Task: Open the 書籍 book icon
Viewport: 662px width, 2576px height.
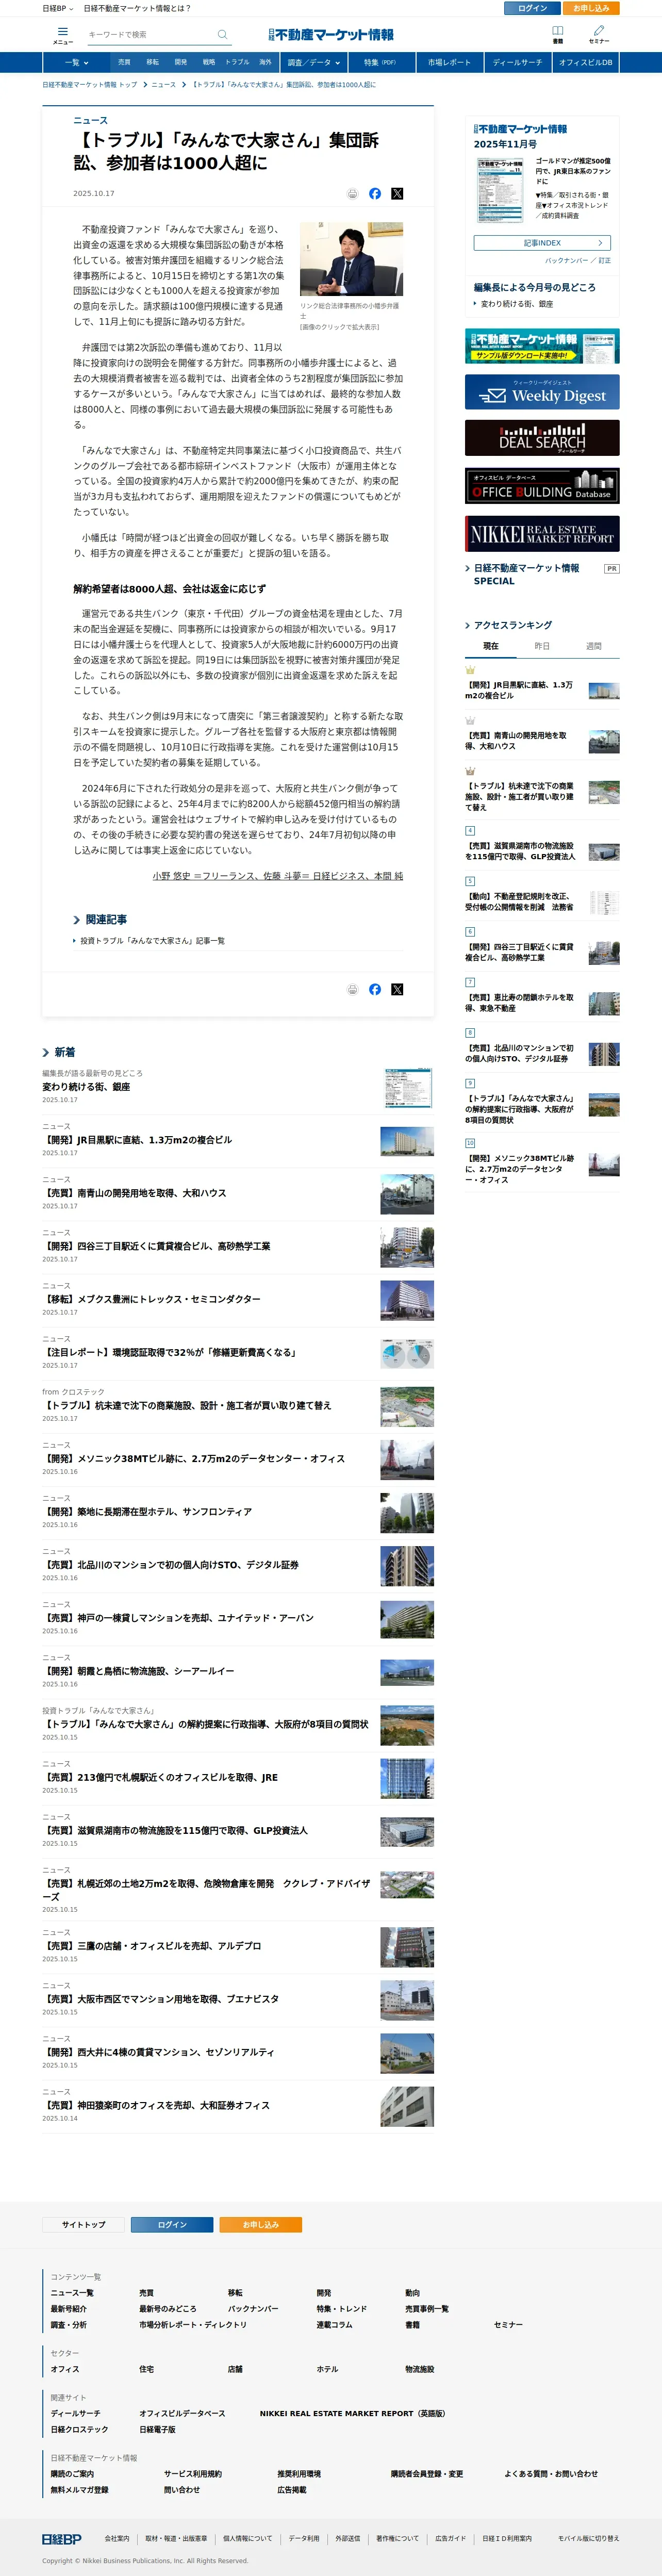Action: [x=558, y=35]
